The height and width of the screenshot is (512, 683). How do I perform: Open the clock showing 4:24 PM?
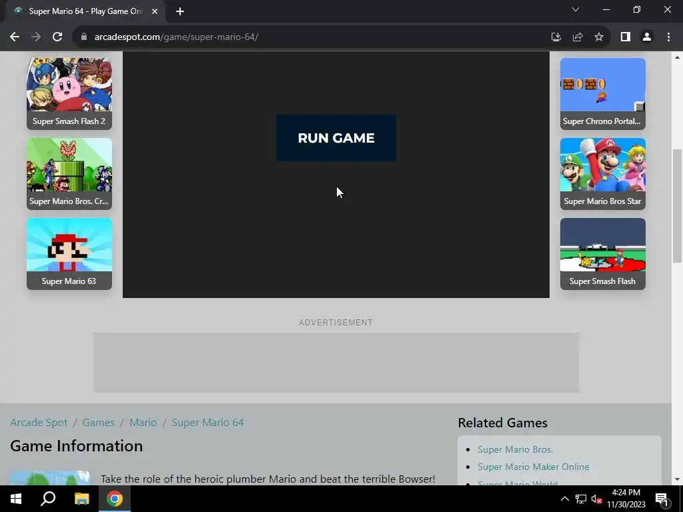tap(626, 499)
